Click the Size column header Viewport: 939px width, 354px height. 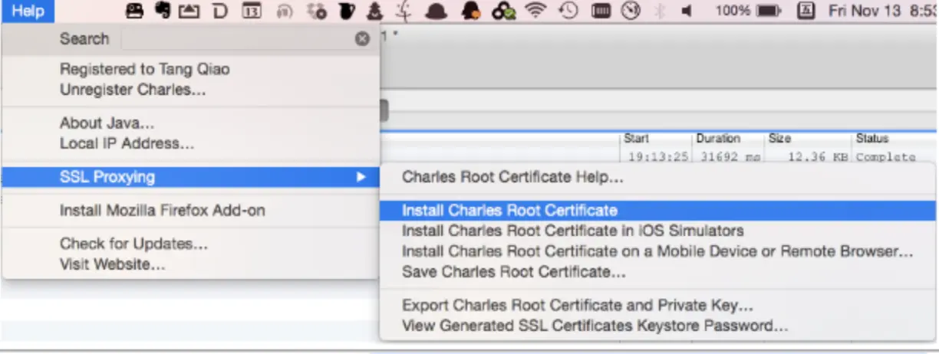click(779, 139)
